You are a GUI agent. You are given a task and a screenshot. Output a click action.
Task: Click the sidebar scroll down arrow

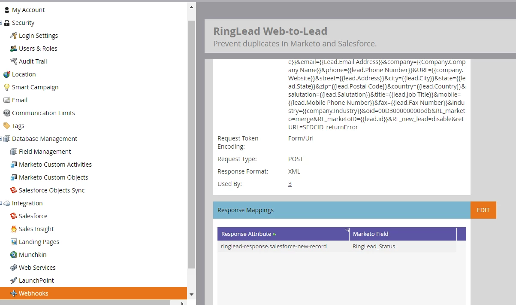pyautogui.click(x=192, y=295)
